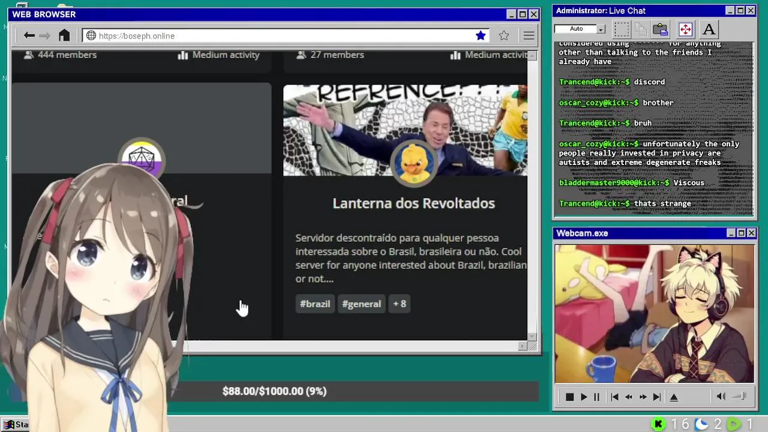Image resolution: width=768 pixels, height=432 pixels.
Task: Click the eject button in Webcam.exe
Action: coord(674,397)
